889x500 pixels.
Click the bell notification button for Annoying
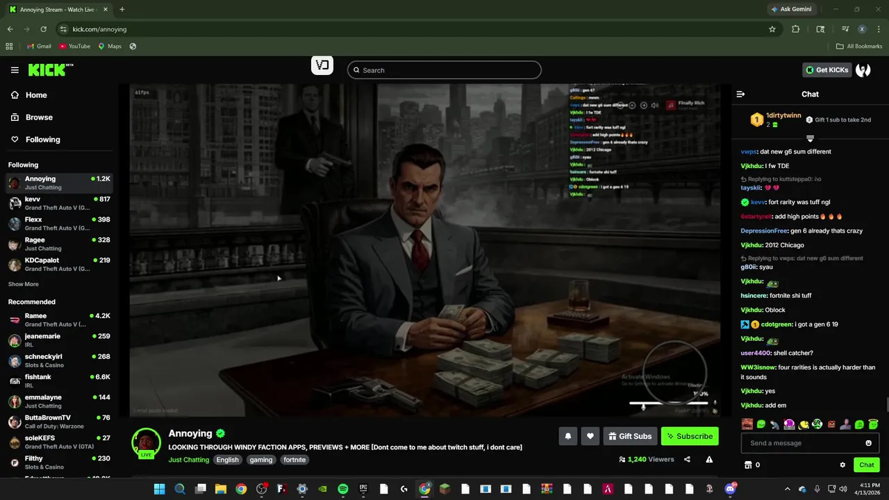pos(568,436)
